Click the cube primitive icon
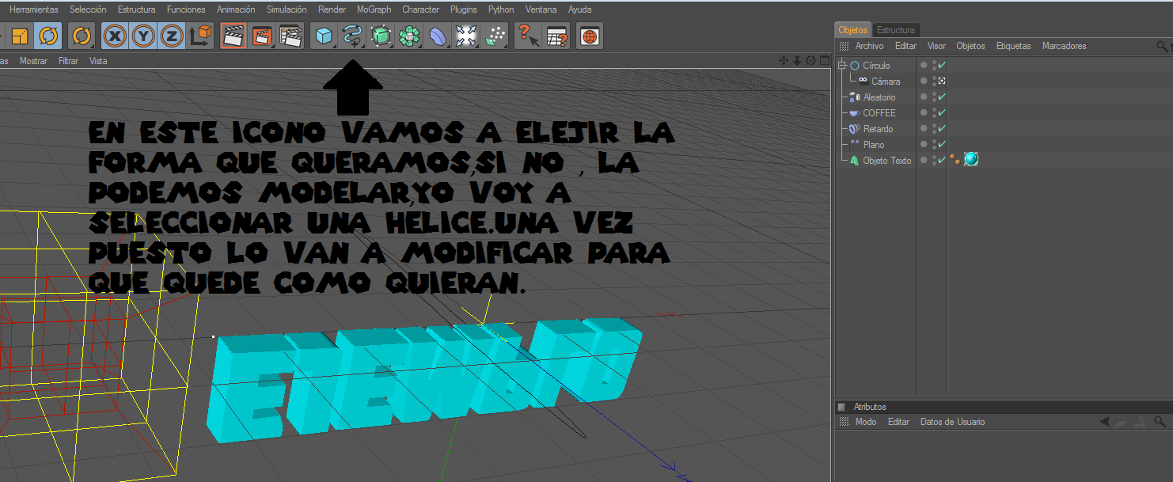This screenshot has height=482, width=1173. point(323,36)
